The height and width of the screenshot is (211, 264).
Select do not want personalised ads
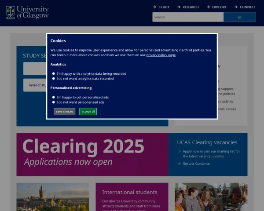click(54, 102)
